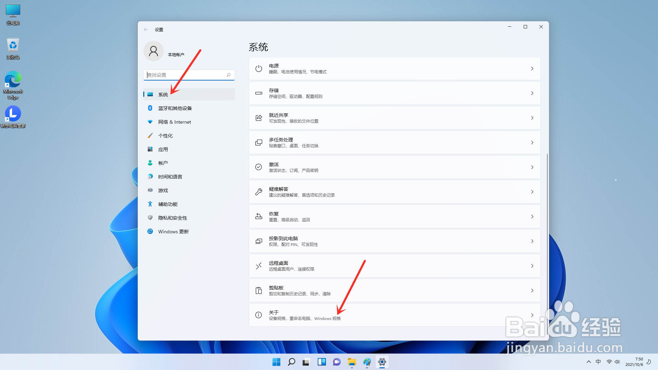Click the shield icon beside 隐私和安全性
The height and width of the screenshot is (370, 658).
click(150, 218)
